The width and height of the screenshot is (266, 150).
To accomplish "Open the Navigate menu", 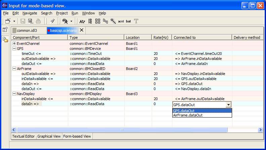I will (x=30, y=13).
